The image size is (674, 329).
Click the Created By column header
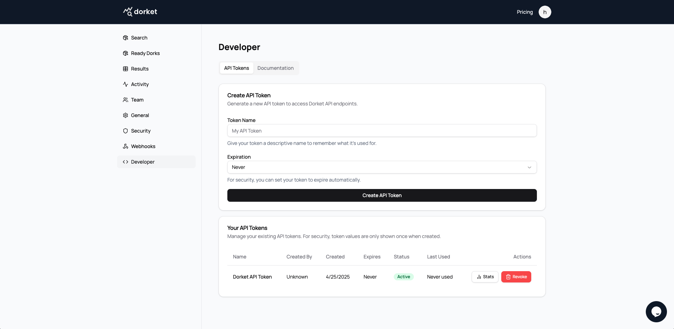pos(299,257)
